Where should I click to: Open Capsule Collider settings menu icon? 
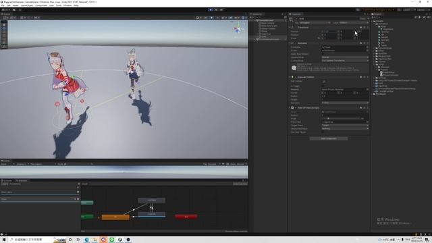tap(367, 77)
